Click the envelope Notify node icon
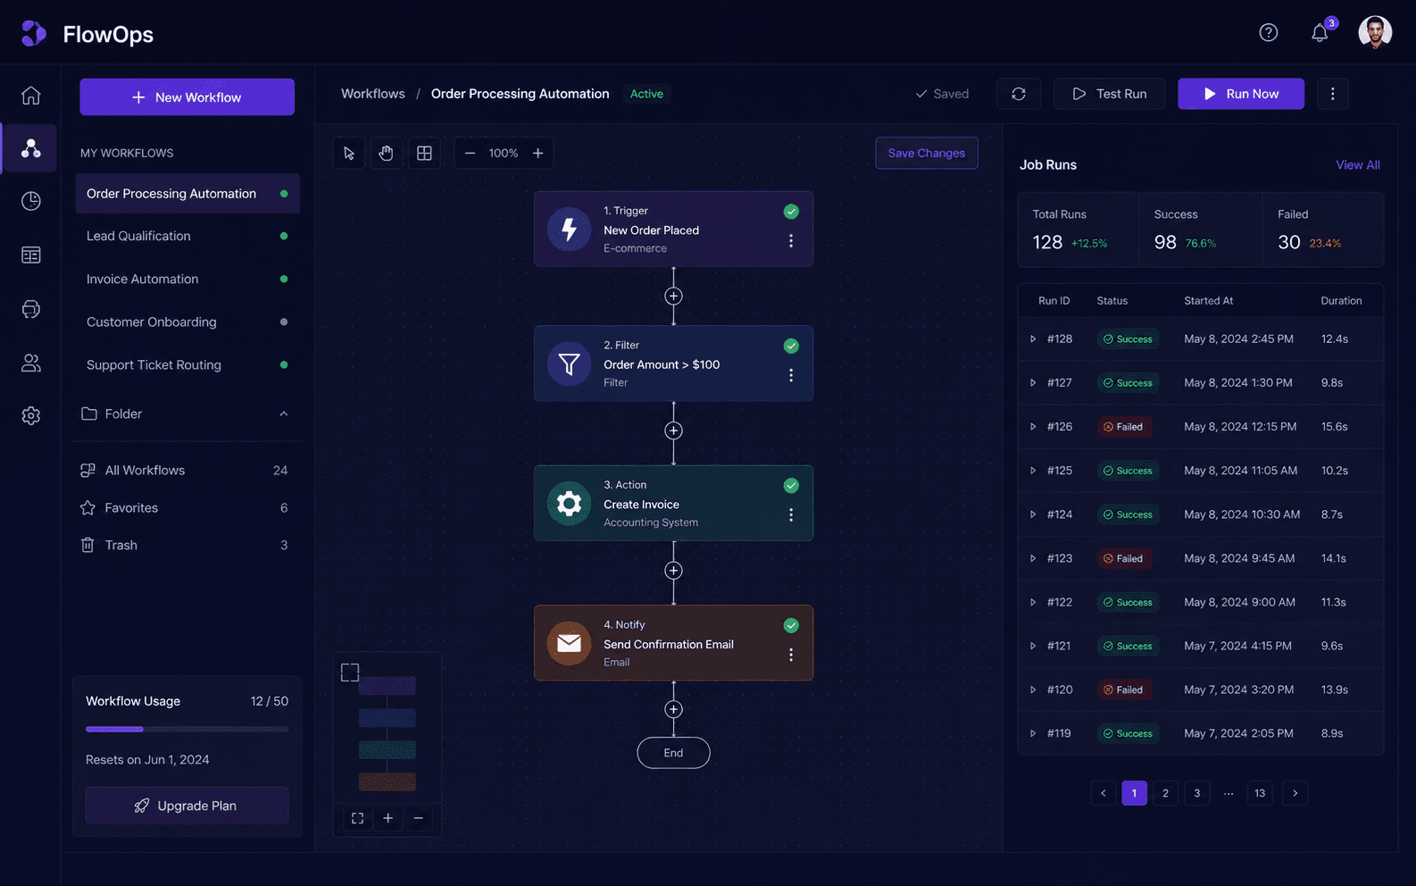1416x886 pixels. tap(569, 643)
